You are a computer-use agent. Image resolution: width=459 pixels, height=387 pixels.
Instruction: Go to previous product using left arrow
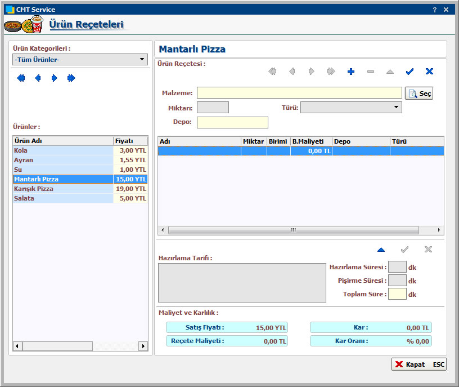(x=38, y=78)
